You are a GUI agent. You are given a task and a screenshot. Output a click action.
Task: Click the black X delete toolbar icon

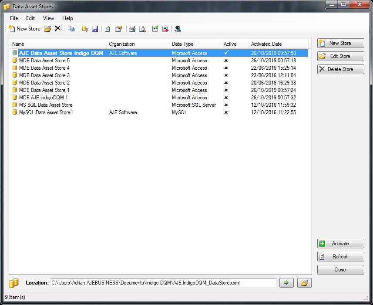(57, 29)
